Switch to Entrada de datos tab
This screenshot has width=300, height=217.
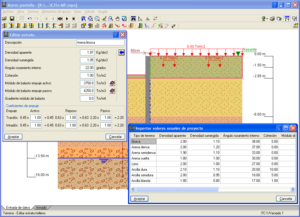(x=18, y=208)
